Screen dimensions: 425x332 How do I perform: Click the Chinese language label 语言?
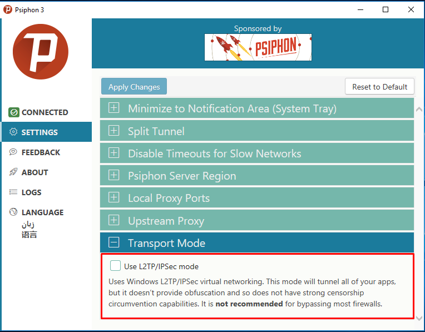[29, 235]
